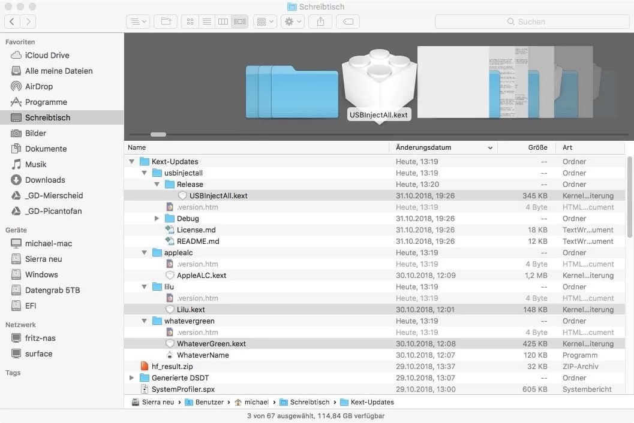Open the action gear dropdown menu
This screenshot has width=634, height=423.
pos(292,21)
